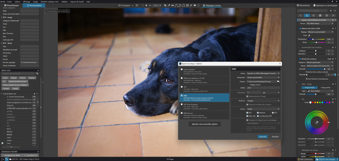
Task: Open the Catégorie Rendus génériques dropdown
Action: (320, 62)
